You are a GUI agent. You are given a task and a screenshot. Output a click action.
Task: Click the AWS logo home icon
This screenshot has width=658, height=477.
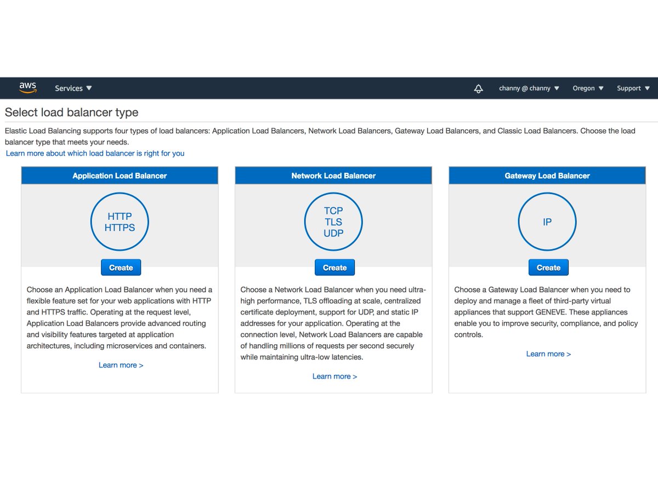(x=28, y=88)
